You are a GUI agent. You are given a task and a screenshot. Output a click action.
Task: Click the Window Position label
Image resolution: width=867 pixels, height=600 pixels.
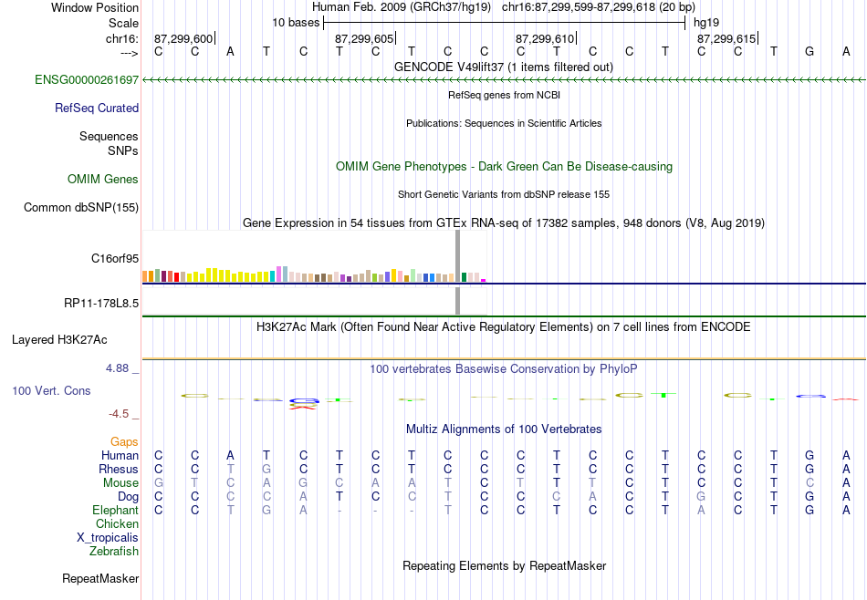click(95, 7)
